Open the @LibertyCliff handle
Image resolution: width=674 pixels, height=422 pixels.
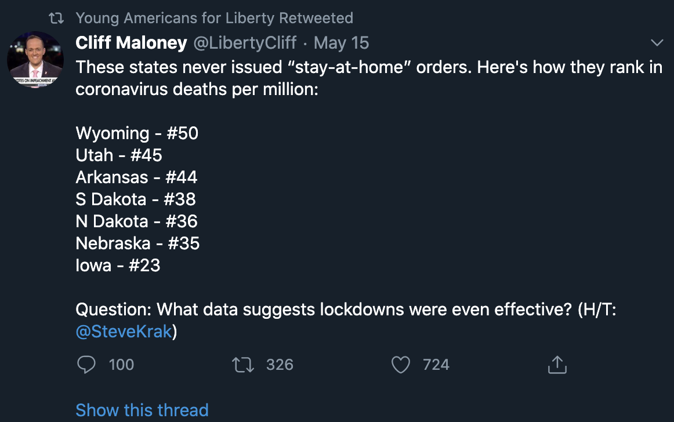245,42
